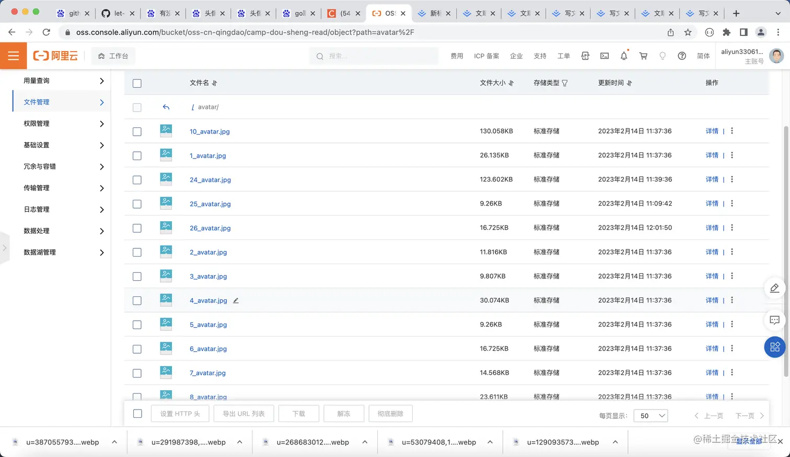Screen dimensions: 790x457
Task: Sort by file size icon
Action: tap(511, 83)
